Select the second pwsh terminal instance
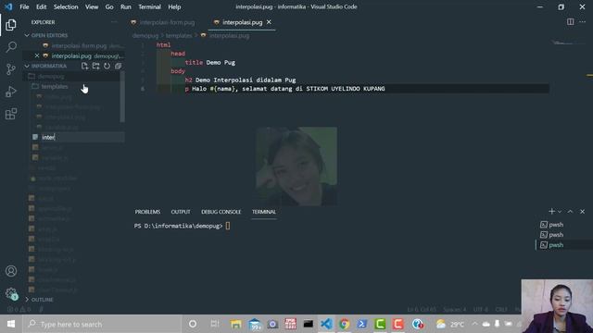Viewport: 593px width, 333px height. [x=552, y=235]
